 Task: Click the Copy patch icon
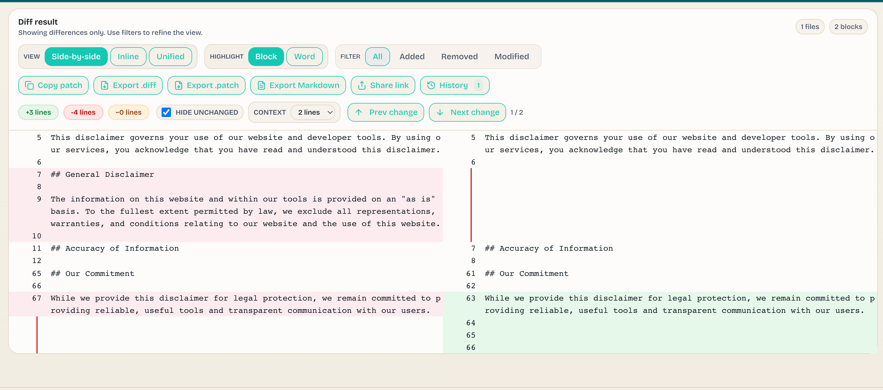pyautogui.click(x=29, y=85)
